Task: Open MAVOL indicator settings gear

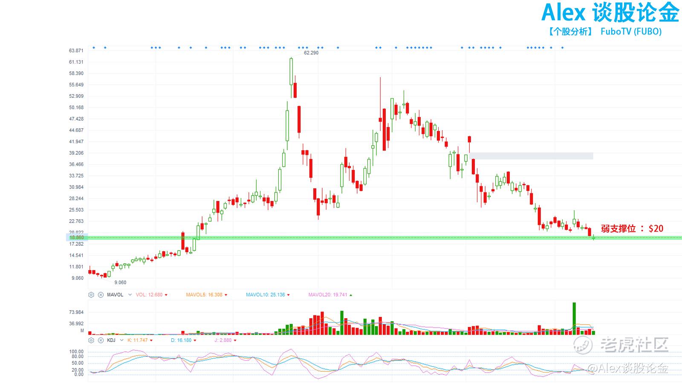Action: 91,295
